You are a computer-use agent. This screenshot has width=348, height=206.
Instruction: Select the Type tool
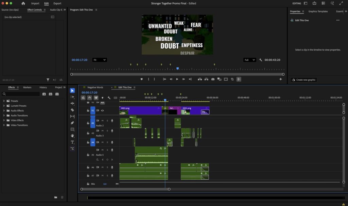pos(72,142)
